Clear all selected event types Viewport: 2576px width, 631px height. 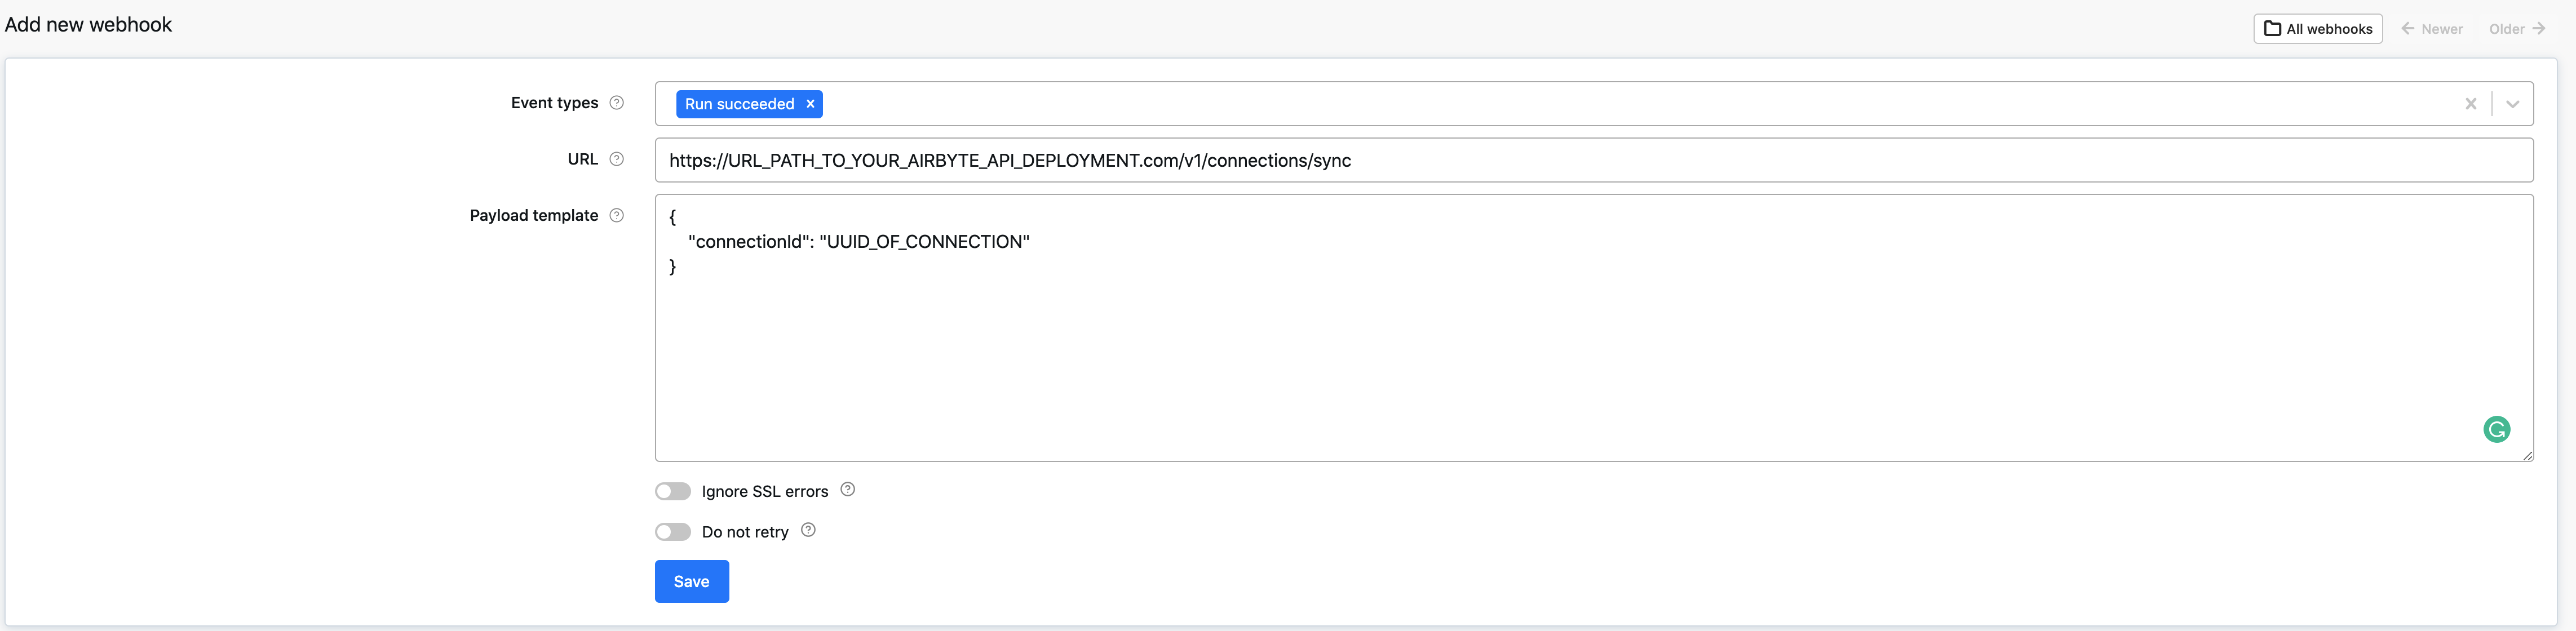click(x=2470, y=104)
